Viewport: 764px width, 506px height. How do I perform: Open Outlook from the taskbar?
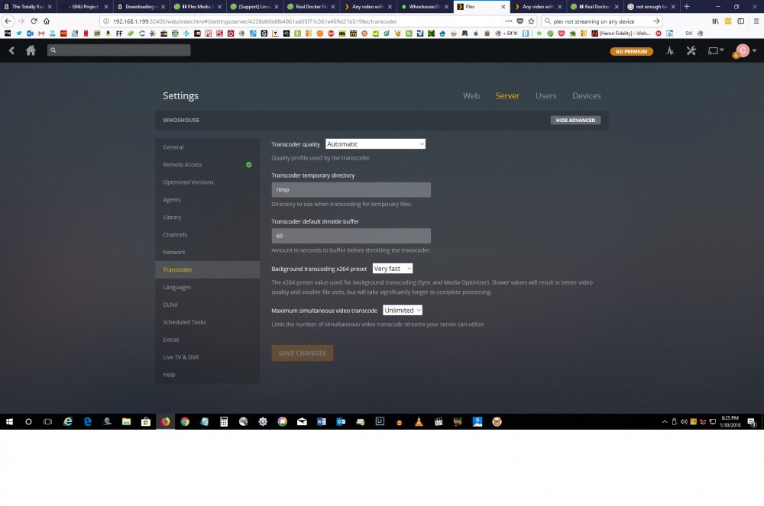341,422
